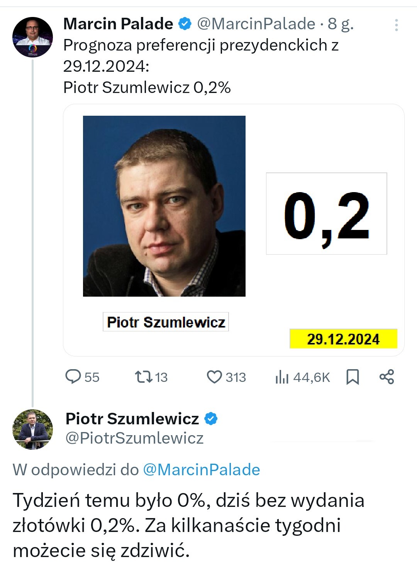Open the three-dot more options menu
417x569 pixels.
click(x=396, y=25)
